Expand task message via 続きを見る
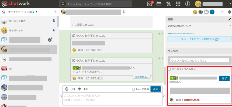 pyautogui.click(x=141, y=77)
